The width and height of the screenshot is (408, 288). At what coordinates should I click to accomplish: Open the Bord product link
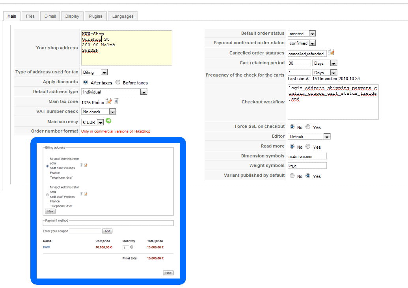(x=46, y=247)
